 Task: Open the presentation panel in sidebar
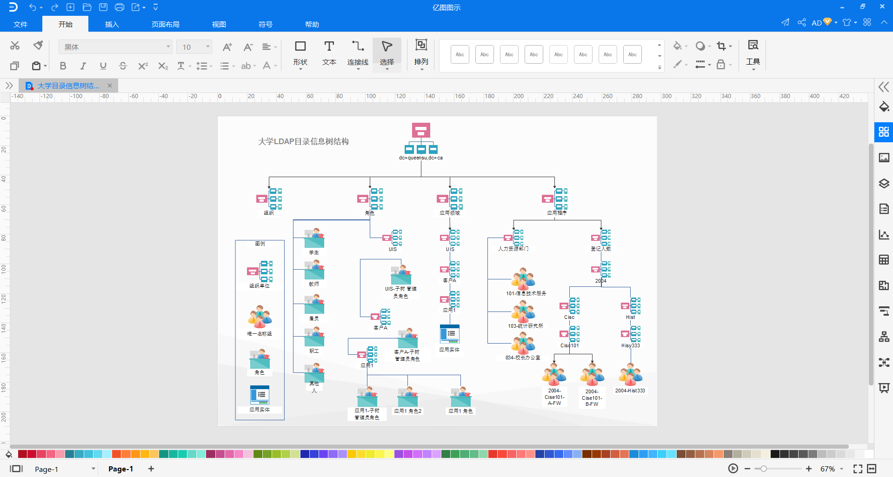884,388
